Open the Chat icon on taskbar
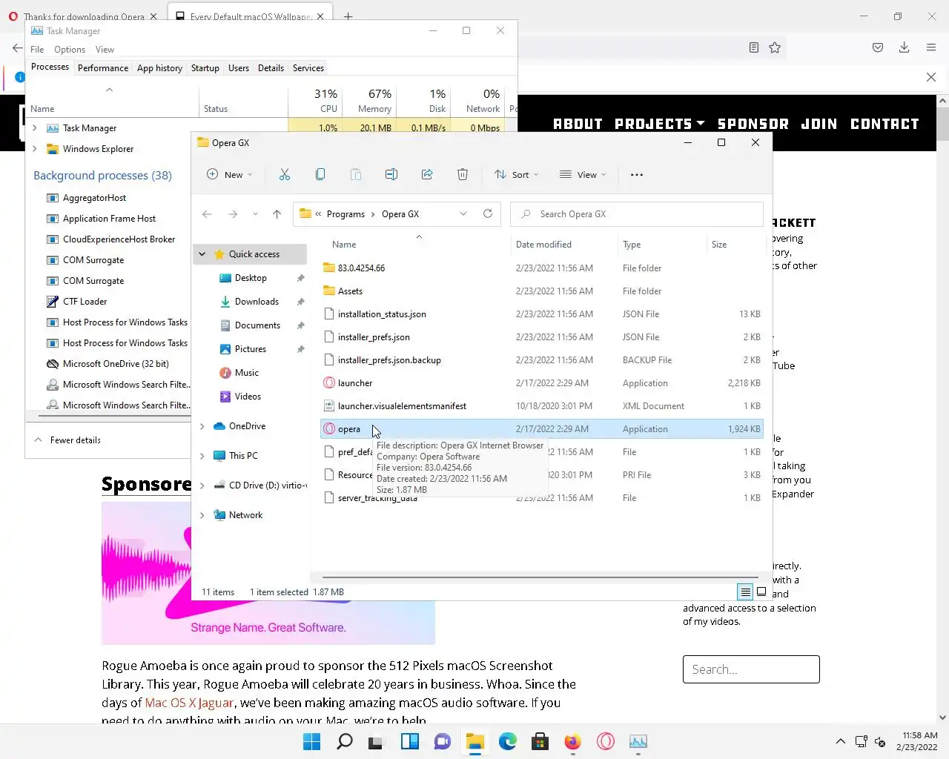This screenshot has height=759, width=949. coord(443,741)
